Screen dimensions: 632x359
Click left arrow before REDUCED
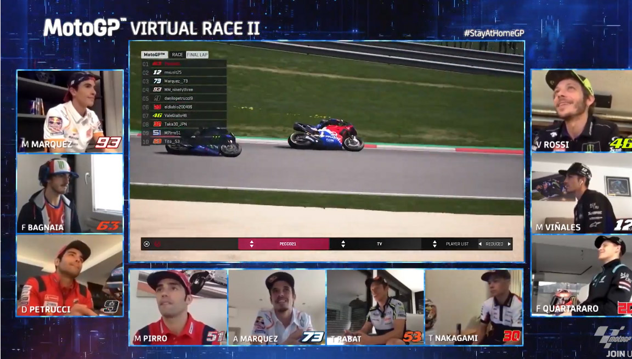pyautogui.click(x=479, y=244)
